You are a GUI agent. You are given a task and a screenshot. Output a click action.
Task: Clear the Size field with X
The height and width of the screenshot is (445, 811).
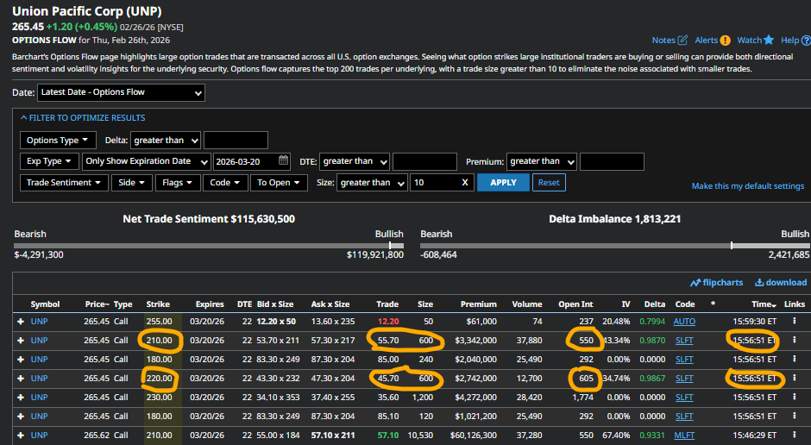(x=465, y=183)
